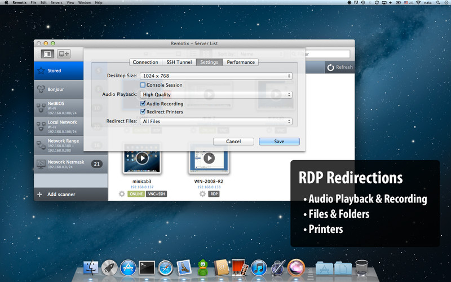Toggle the sidebar view icon in toolbar
The width and height of the screenshot is (451, 282).
pos(47,54)
